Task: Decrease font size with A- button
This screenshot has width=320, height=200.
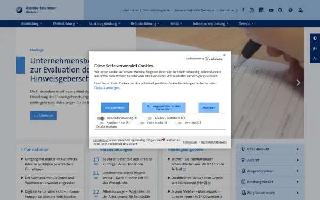Action: coord(315,58)
